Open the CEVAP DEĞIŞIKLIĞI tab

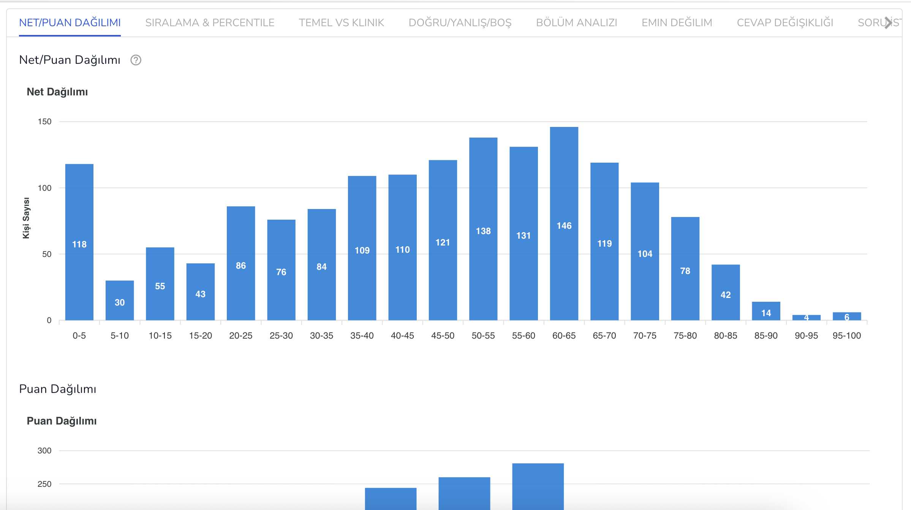coord(785,22)
